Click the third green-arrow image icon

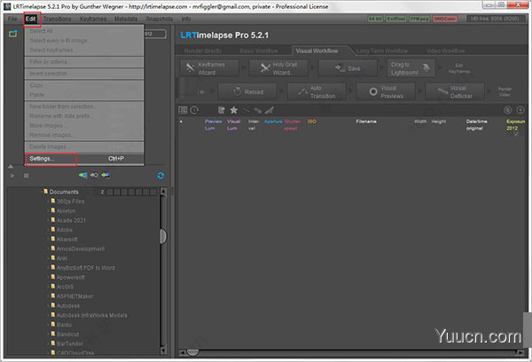[x=106, y=175]
